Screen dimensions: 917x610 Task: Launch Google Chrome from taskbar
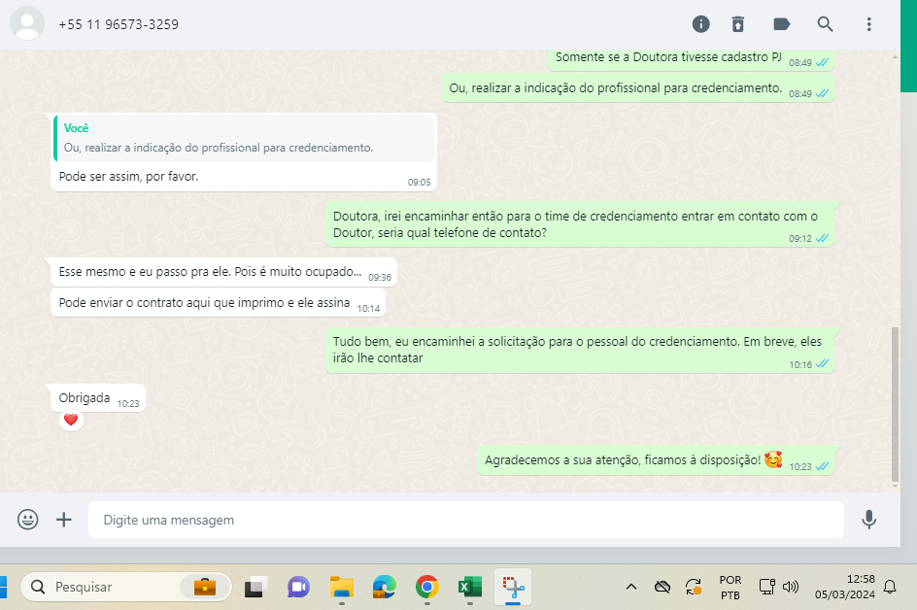[426, 587]
